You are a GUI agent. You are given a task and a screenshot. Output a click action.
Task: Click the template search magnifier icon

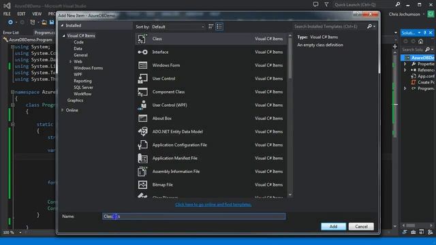(369, 27)
